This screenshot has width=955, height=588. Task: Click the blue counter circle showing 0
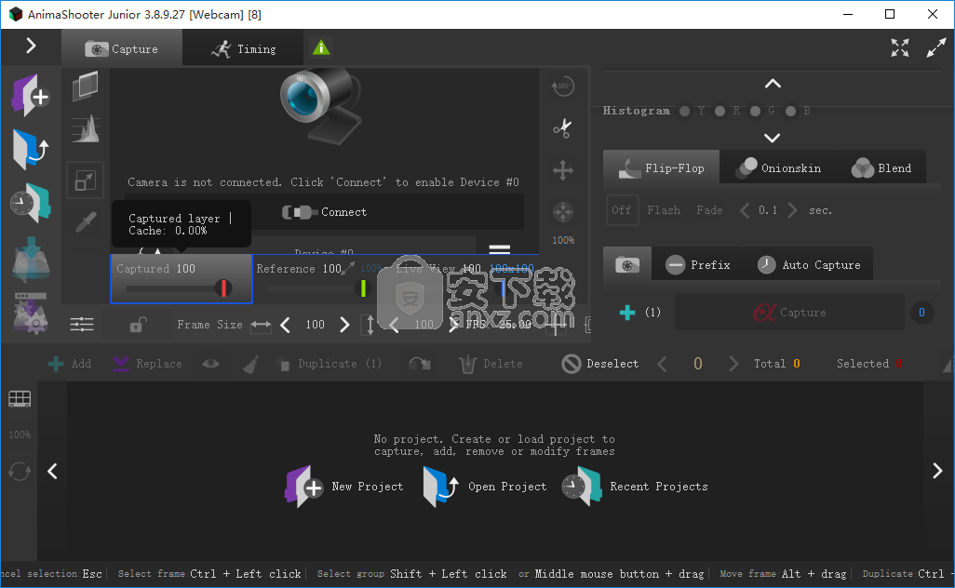point(921,313)
